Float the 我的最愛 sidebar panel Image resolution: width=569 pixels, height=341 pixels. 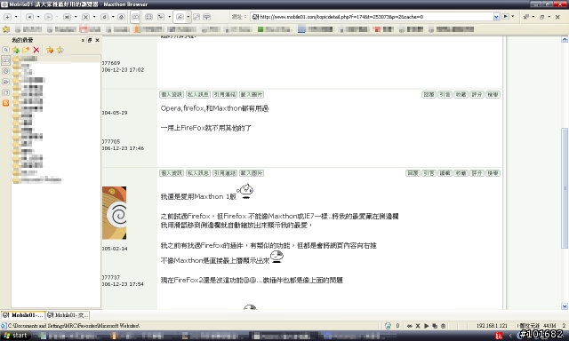click(90, 40)
